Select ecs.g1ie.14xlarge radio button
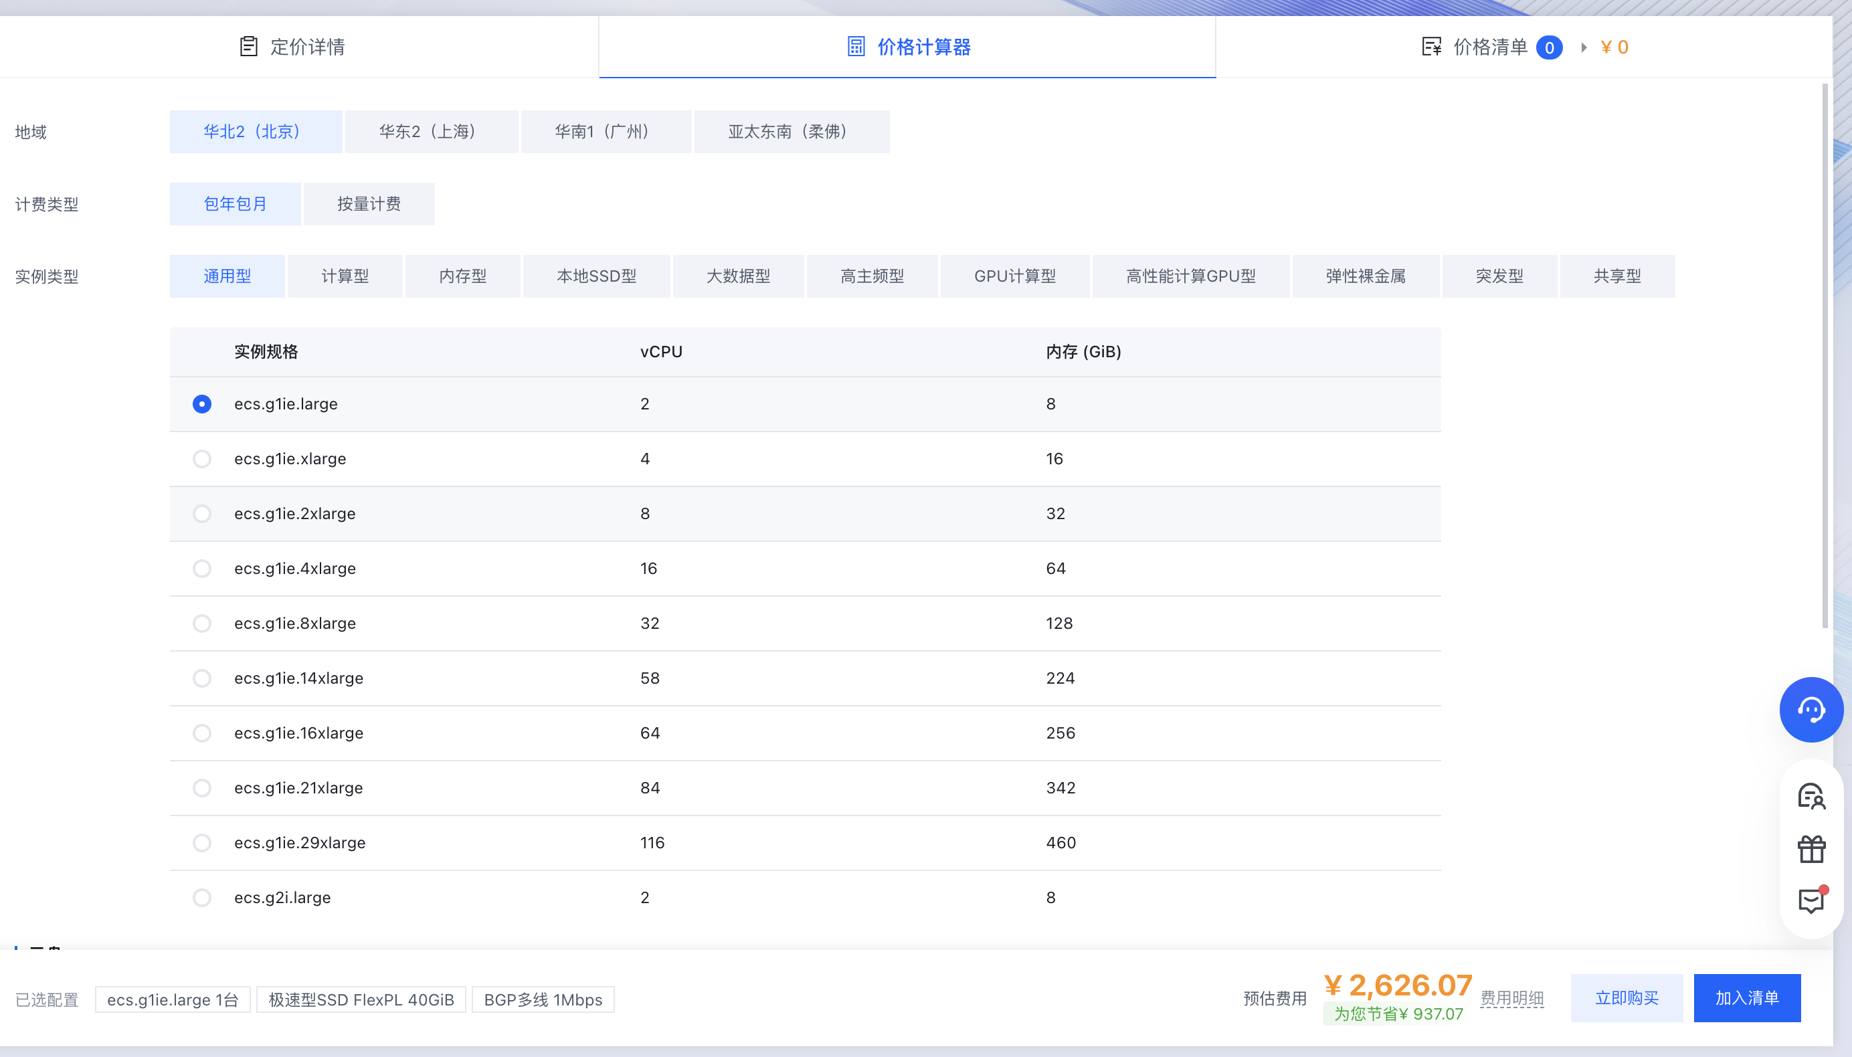 click(x=202, y=678)
